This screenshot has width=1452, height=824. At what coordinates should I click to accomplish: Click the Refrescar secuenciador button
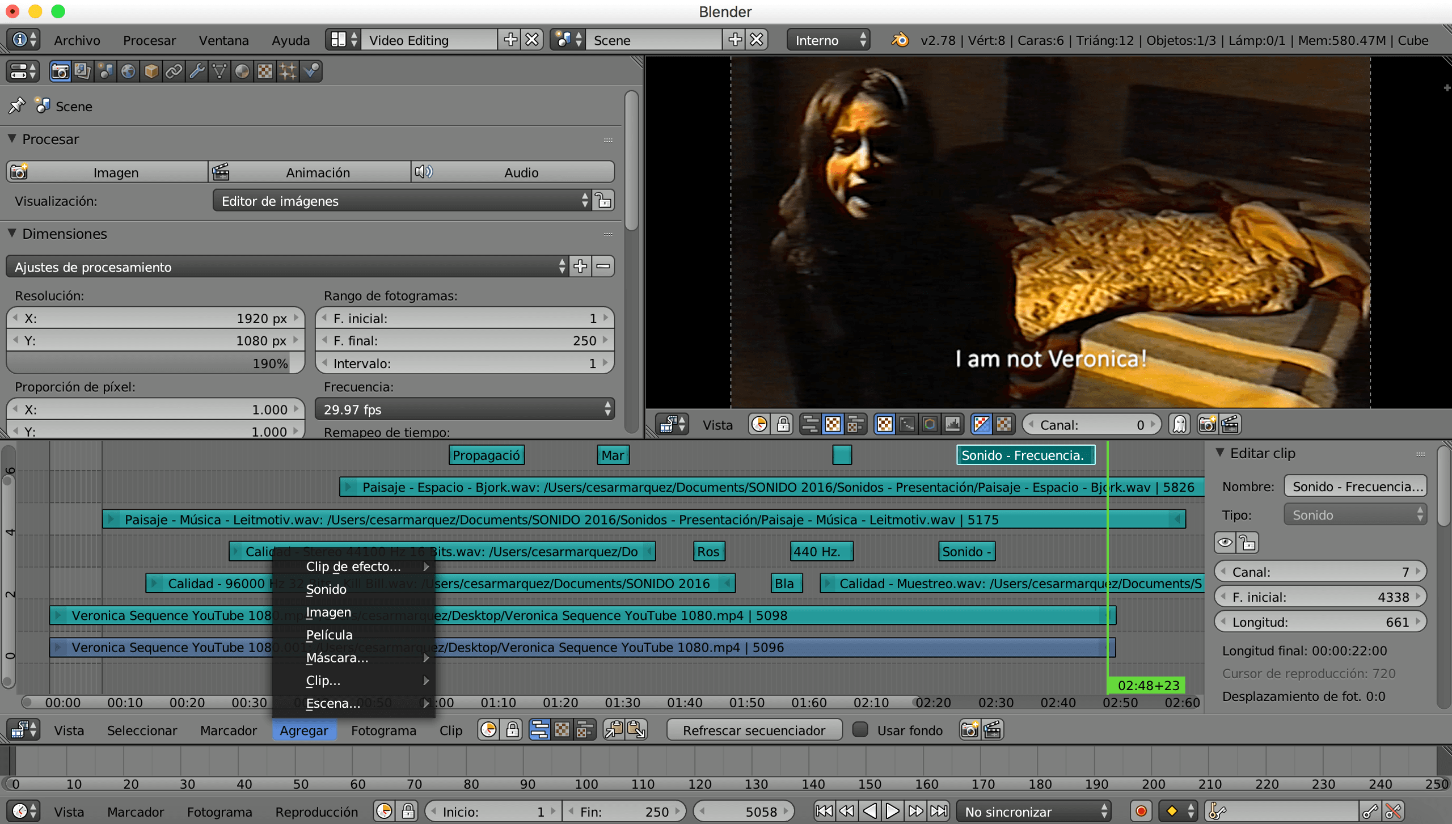pyautogui.click(x=754, y=730)
